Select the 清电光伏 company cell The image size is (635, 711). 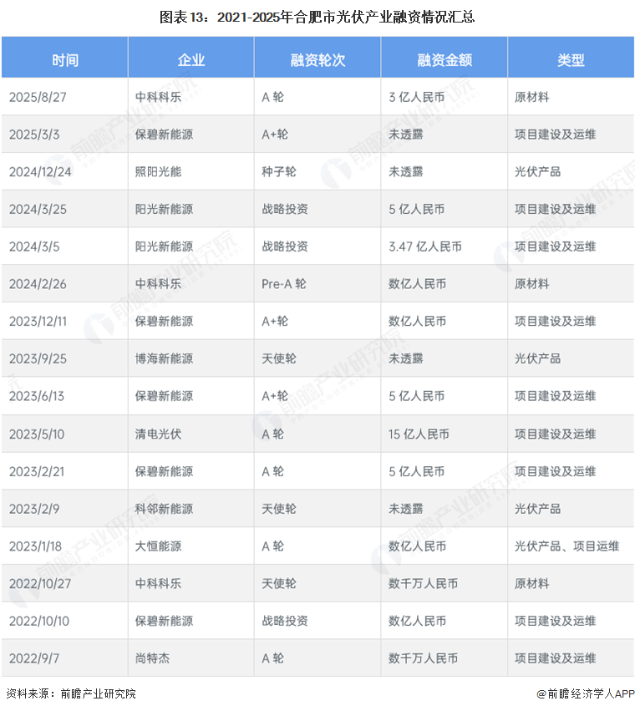click(x=158, y=434)
